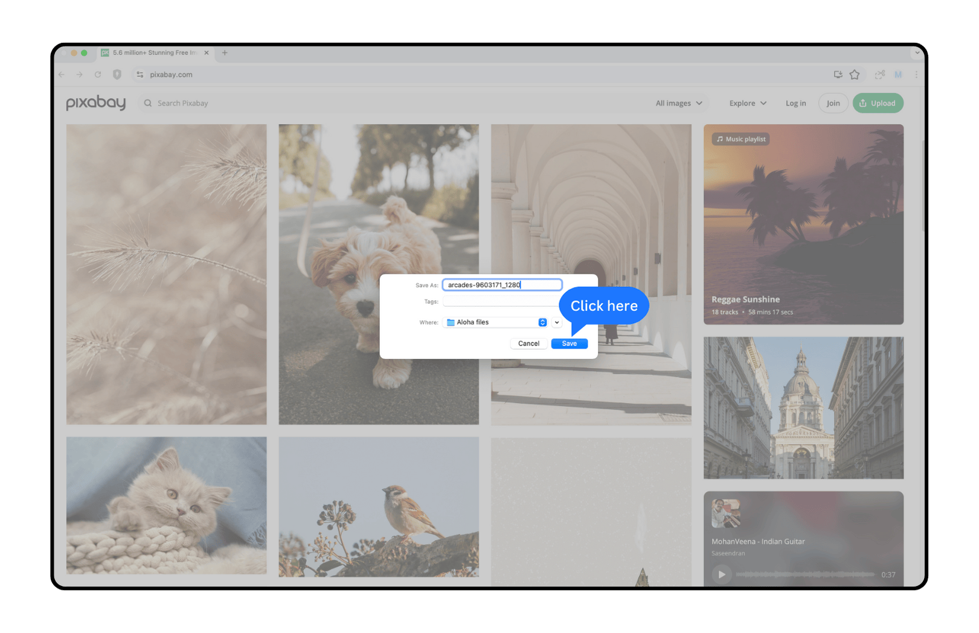Click the MohanVeena - Indian Guitar title

click(758, 542)
